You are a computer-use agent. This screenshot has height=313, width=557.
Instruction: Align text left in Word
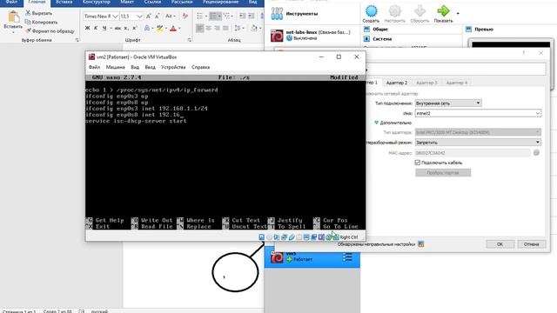click(200, 28)
